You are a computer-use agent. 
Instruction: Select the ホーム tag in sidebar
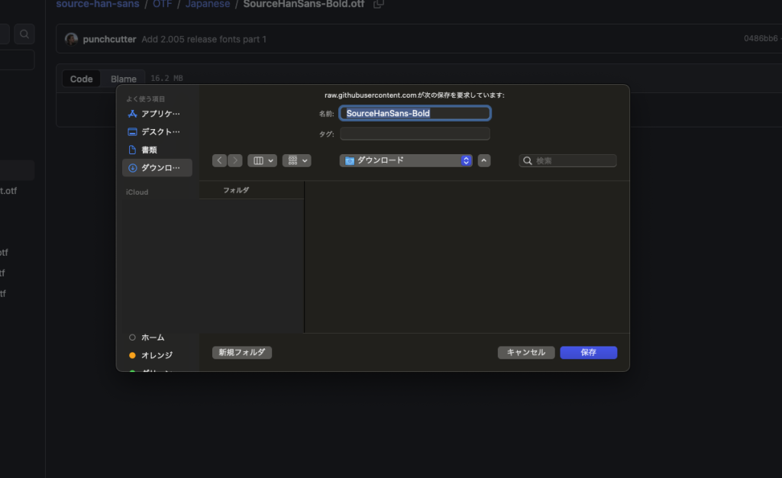tap(152, 338)
